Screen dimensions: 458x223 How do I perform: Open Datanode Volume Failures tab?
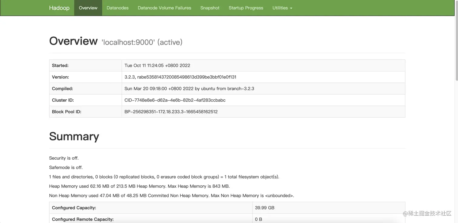click(x=164, y=8)
